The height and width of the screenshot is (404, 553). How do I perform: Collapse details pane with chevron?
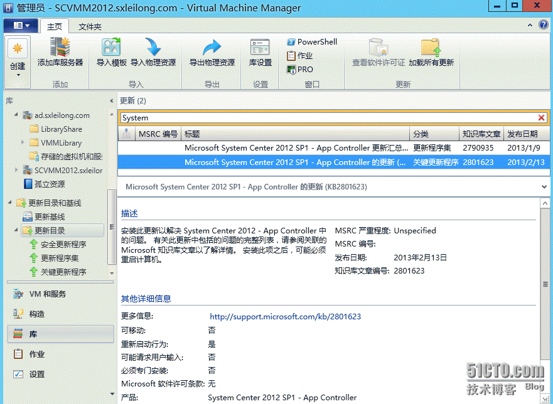click(x=544, y=187)
